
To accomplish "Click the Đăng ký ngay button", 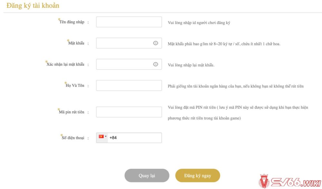I will 198,175.
